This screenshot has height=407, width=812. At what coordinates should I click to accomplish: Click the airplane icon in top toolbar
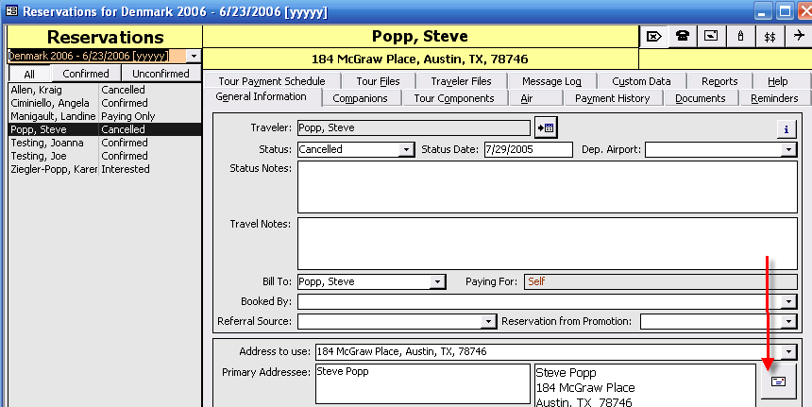pyautogui.click(x=798, y=36)
